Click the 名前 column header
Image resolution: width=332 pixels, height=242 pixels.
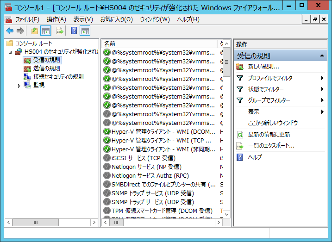159,44
